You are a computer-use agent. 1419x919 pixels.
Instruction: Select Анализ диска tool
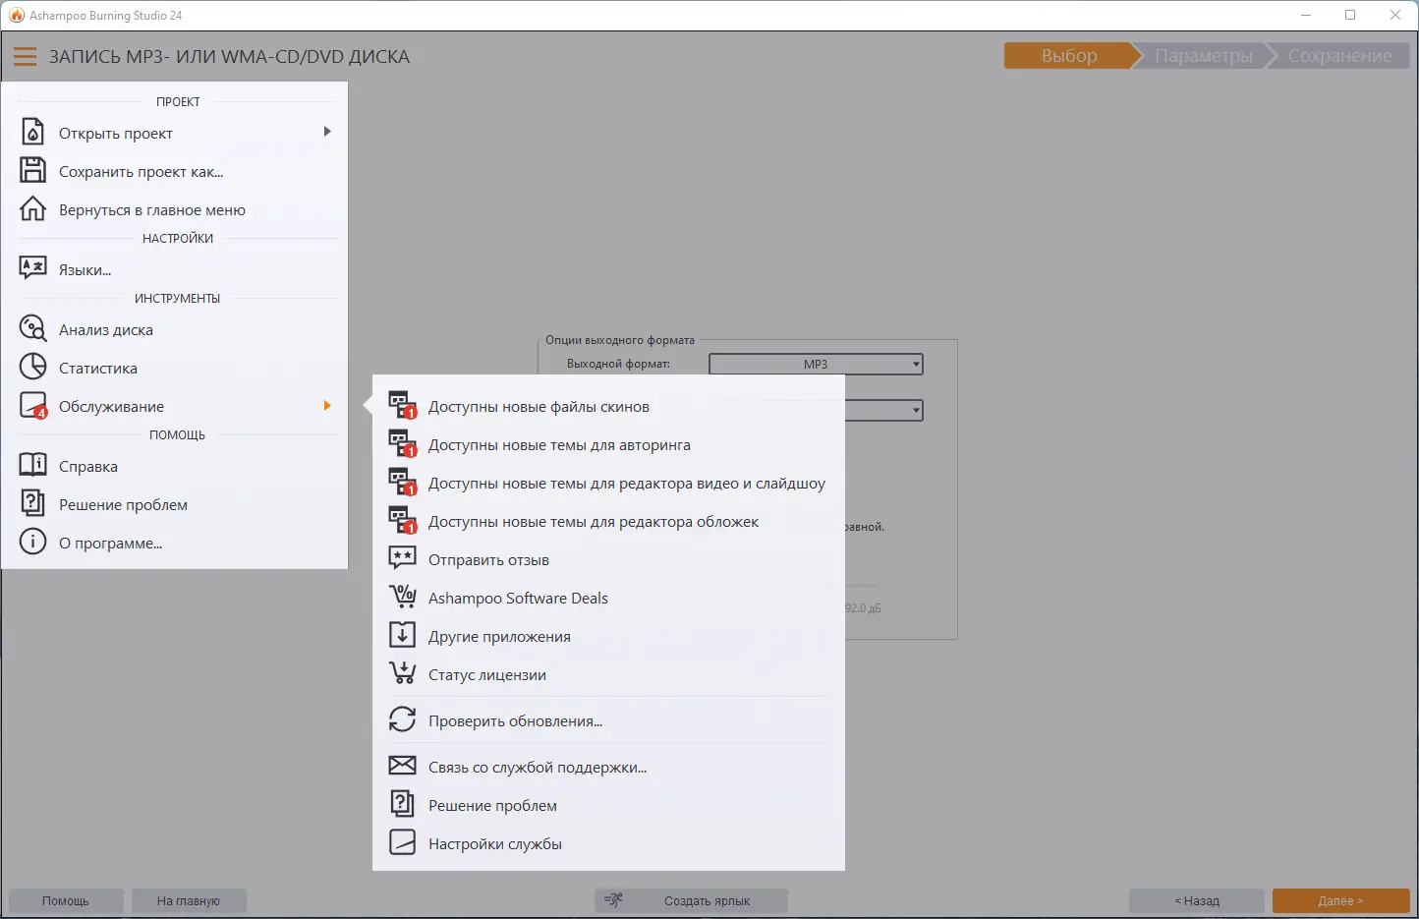tap(177, 329)
